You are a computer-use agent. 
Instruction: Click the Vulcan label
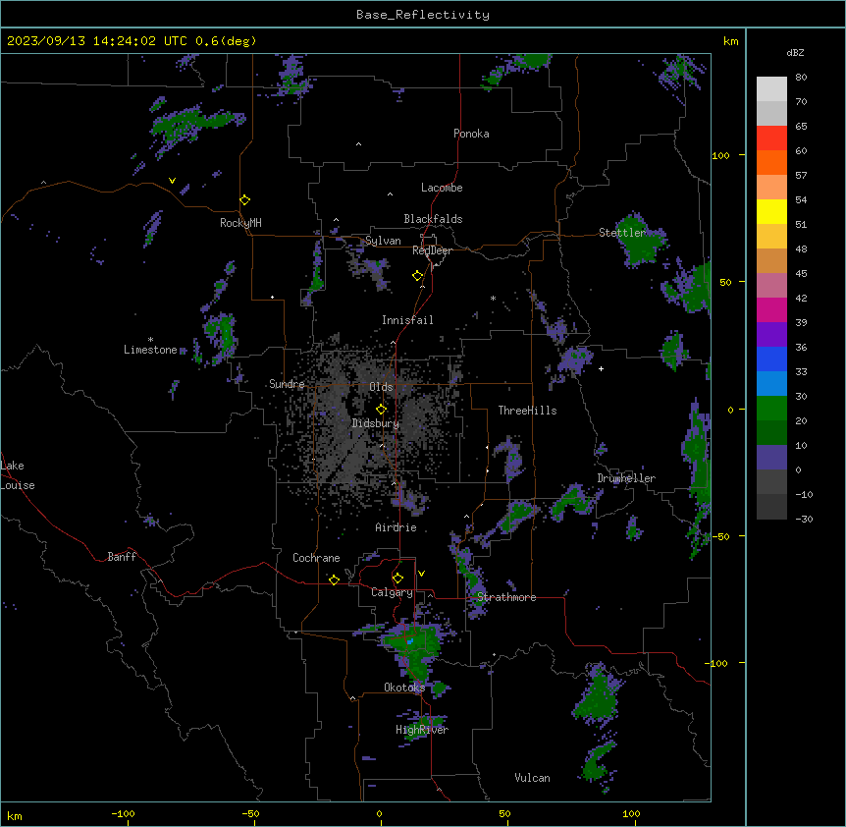pyautogui.click(x=532, y=778)
